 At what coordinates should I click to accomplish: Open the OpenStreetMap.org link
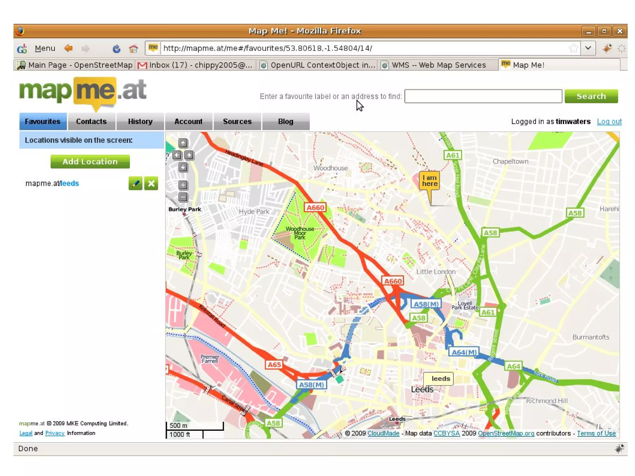[506, 434]
